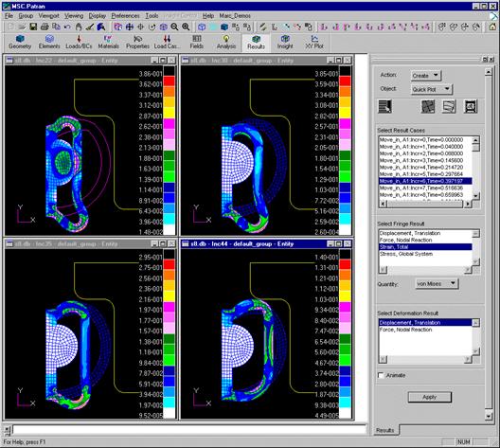This screenshot has width=500, height=448.
Task: Select Stress, Global System fringe result
Action: [406, 254]
